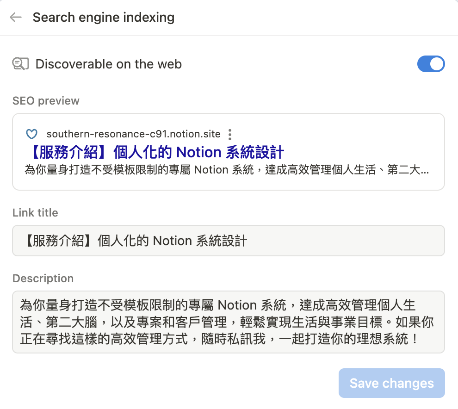Image resolution: width=458 pixels, height=409 pixels.
Task: Click the southern-resonance-c91.notion.site URL text
Action: point(133,135)
